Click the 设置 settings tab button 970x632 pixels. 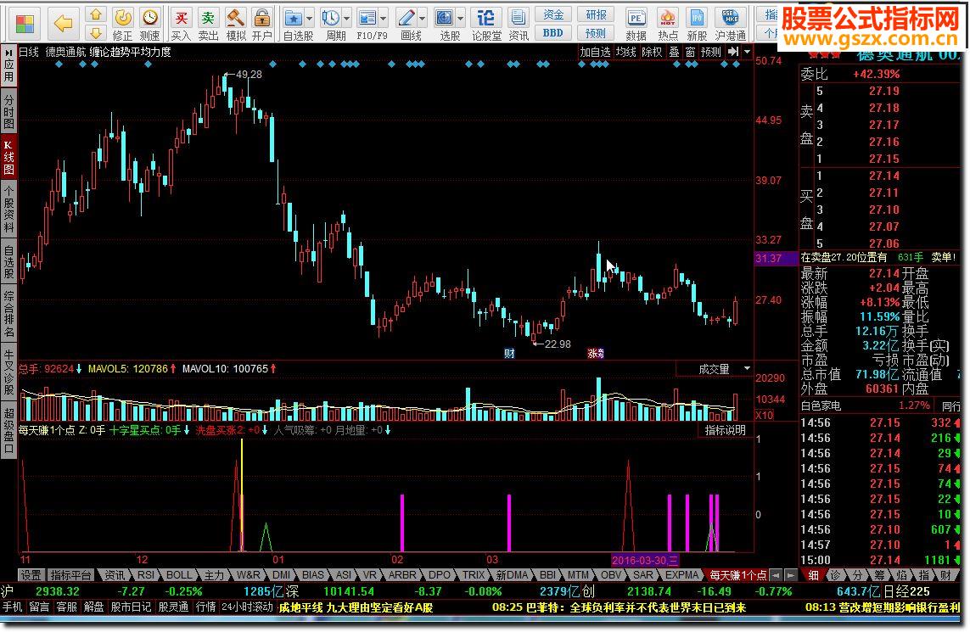31,575
